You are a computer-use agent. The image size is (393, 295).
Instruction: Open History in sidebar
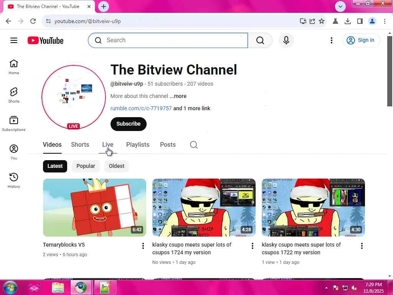pos(14,181)
